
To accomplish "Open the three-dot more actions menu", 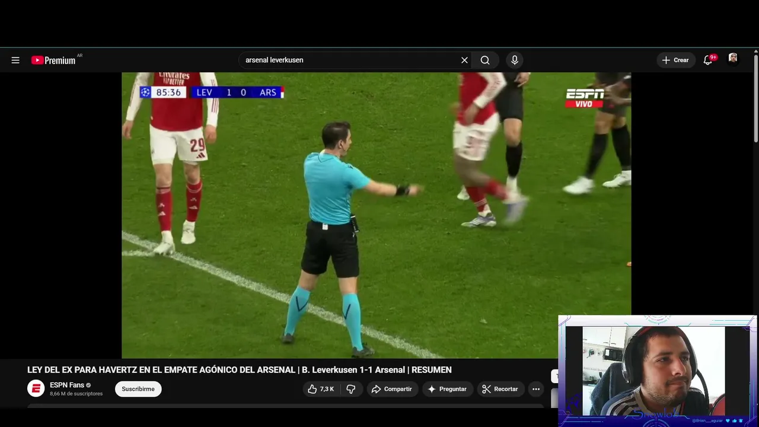I will pos(536,389).
